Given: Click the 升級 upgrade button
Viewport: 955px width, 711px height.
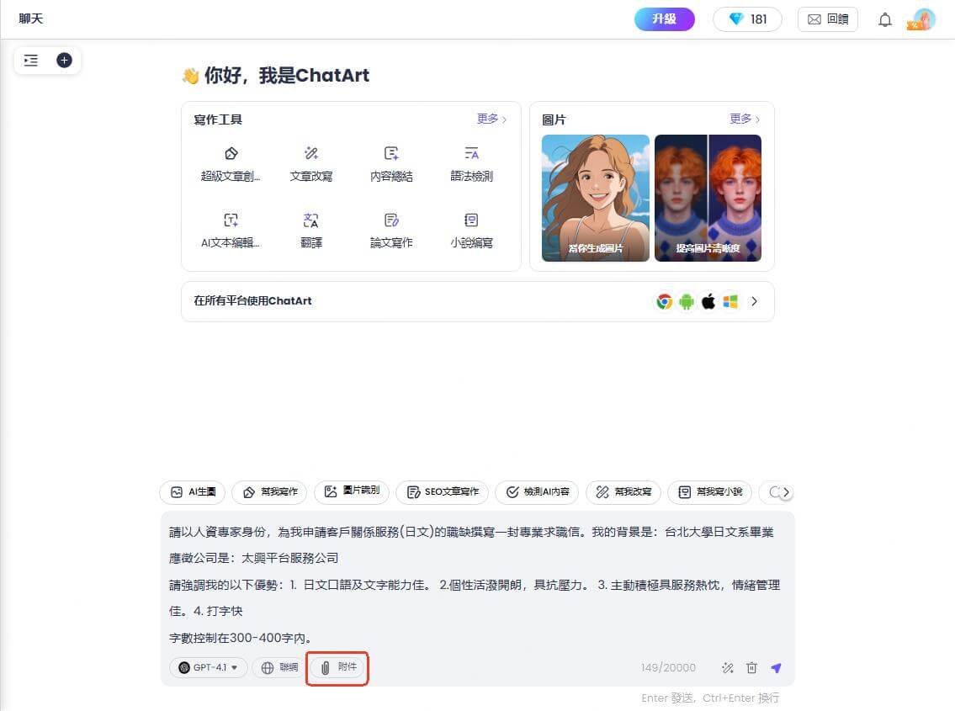Looking at the screenshot, I should coord(665,19).
